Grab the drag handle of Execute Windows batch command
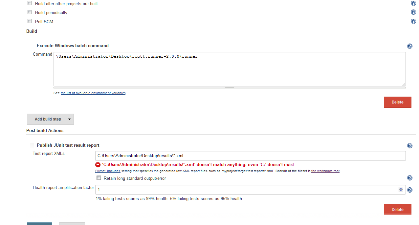The image size is (419, 225). coord(32,46)
